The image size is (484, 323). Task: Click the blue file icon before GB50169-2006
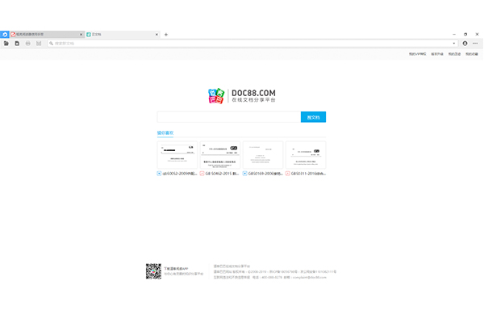[x=244, y=174]
